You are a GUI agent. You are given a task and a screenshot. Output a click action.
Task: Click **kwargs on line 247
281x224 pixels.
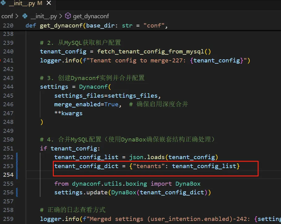68,113
